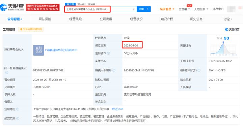Click the help icon beside 组织机构代码
The image size is (243, 127).
click(x=199, y=70)
